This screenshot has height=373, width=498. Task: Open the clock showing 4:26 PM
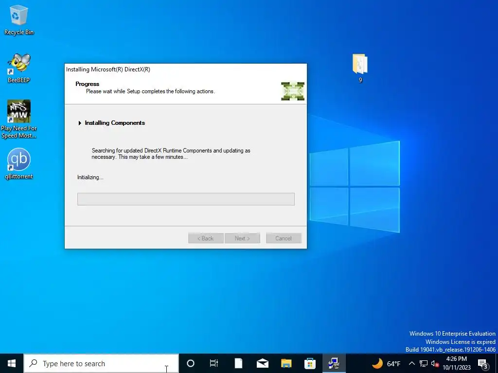pos(457,363)
